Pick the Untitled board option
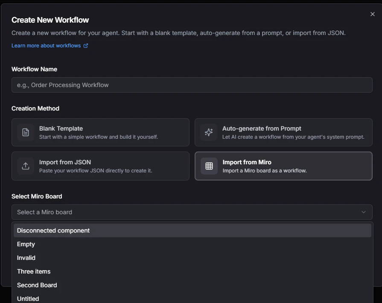This screenshot has height=303, width=382. click(x=28, y=298)
